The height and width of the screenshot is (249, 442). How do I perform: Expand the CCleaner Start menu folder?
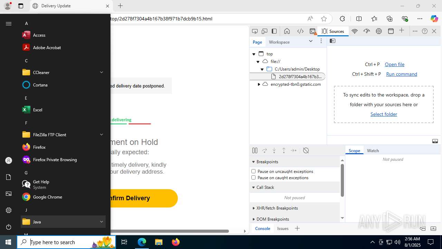click(63, 72)
